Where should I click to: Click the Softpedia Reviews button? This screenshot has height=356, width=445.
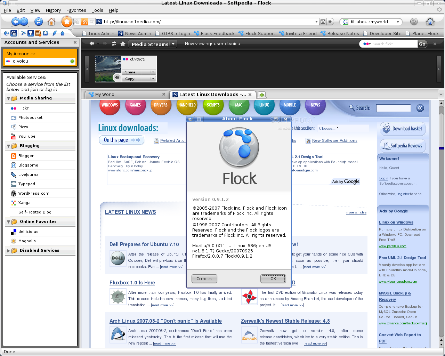tap(403, 146)
